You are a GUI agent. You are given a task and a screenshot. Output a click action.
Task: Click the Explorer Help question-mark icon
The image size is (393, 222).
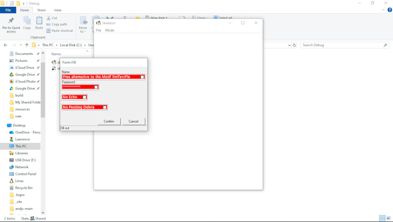coord(390,10)
